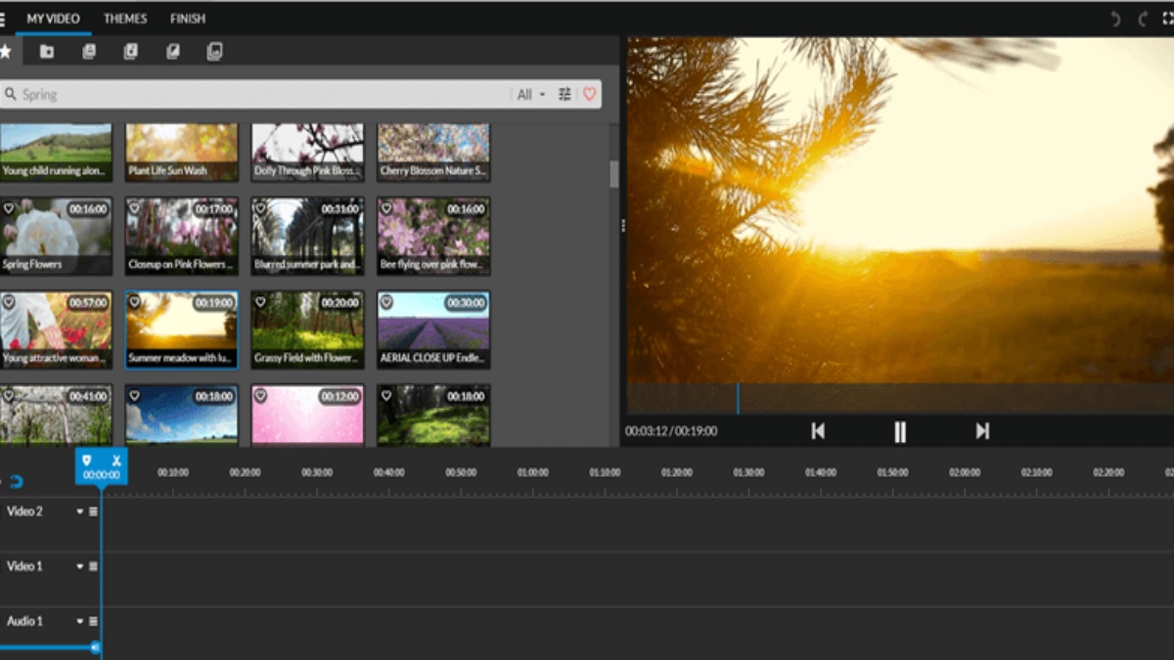Toggle the favorites-only heart filter in search bar
The image size is (1174, 660).
coord(589,95)
